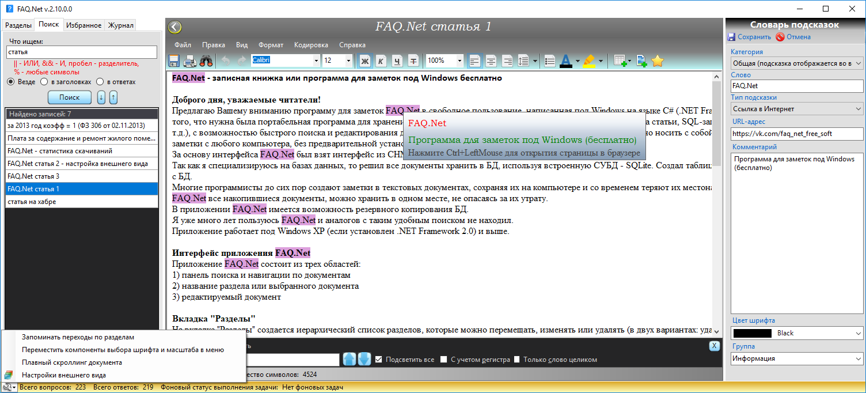Align text right in toolbar
Screen dimensions: 866x393
tap(507, 61)
